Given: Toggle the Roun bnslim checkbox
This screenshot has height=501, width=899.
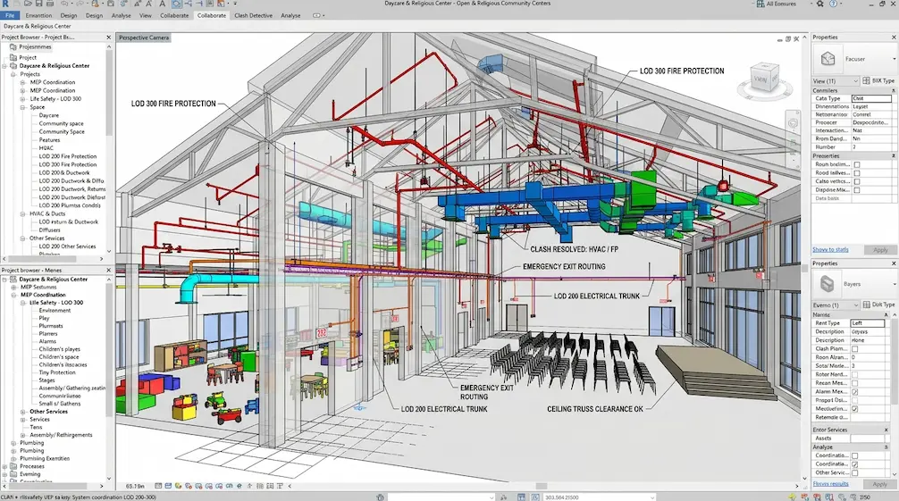Looking at the screenshot, I should click(x=857, y=164).
